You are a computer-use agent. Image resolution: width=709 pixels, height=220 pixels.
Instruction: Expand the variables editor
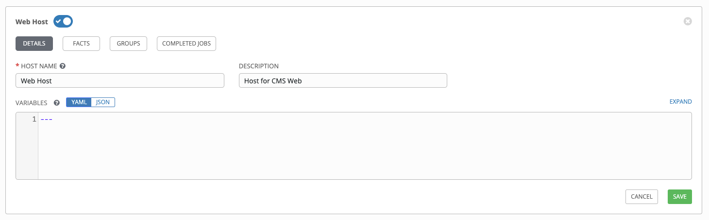click(680, 102)
